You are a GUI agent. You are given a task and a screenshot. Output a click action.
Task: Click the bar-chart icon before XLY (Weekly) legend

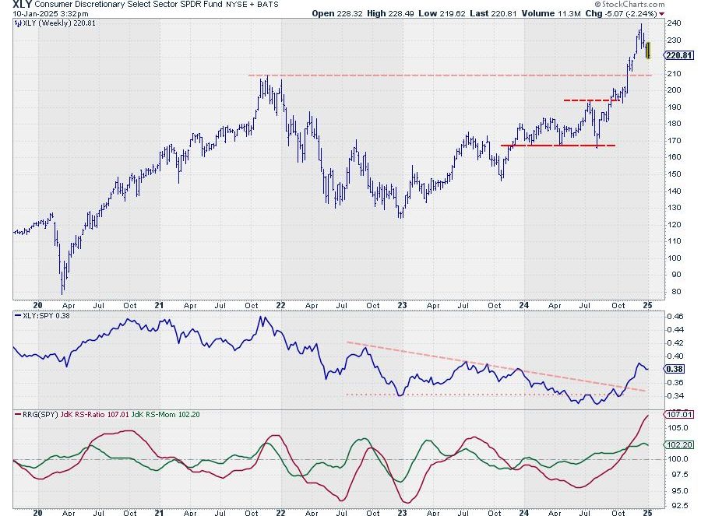pyautogui.click(x=19, y=23)
